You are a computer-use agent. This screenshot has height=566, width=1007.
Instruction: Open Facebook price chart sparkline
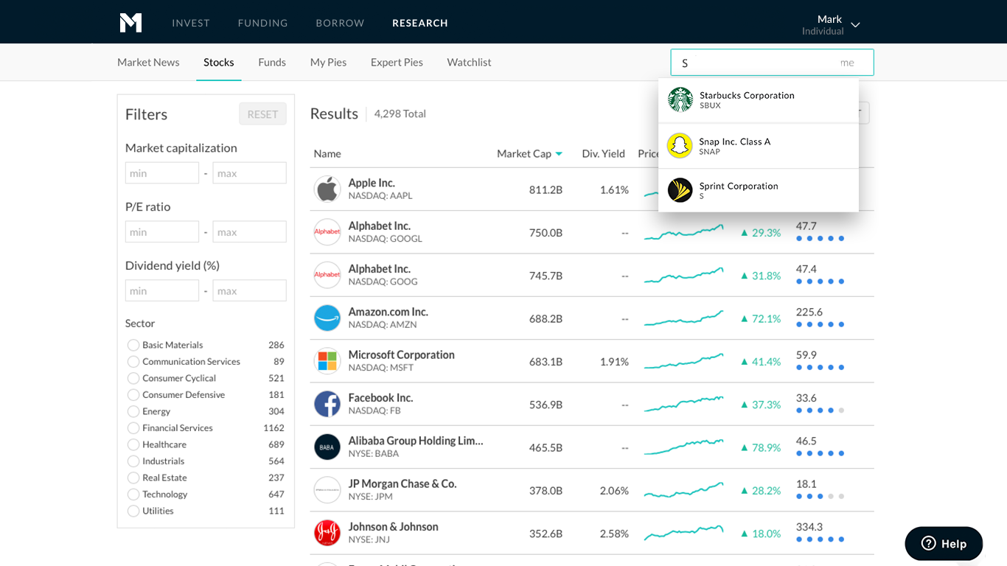(683, 405)
